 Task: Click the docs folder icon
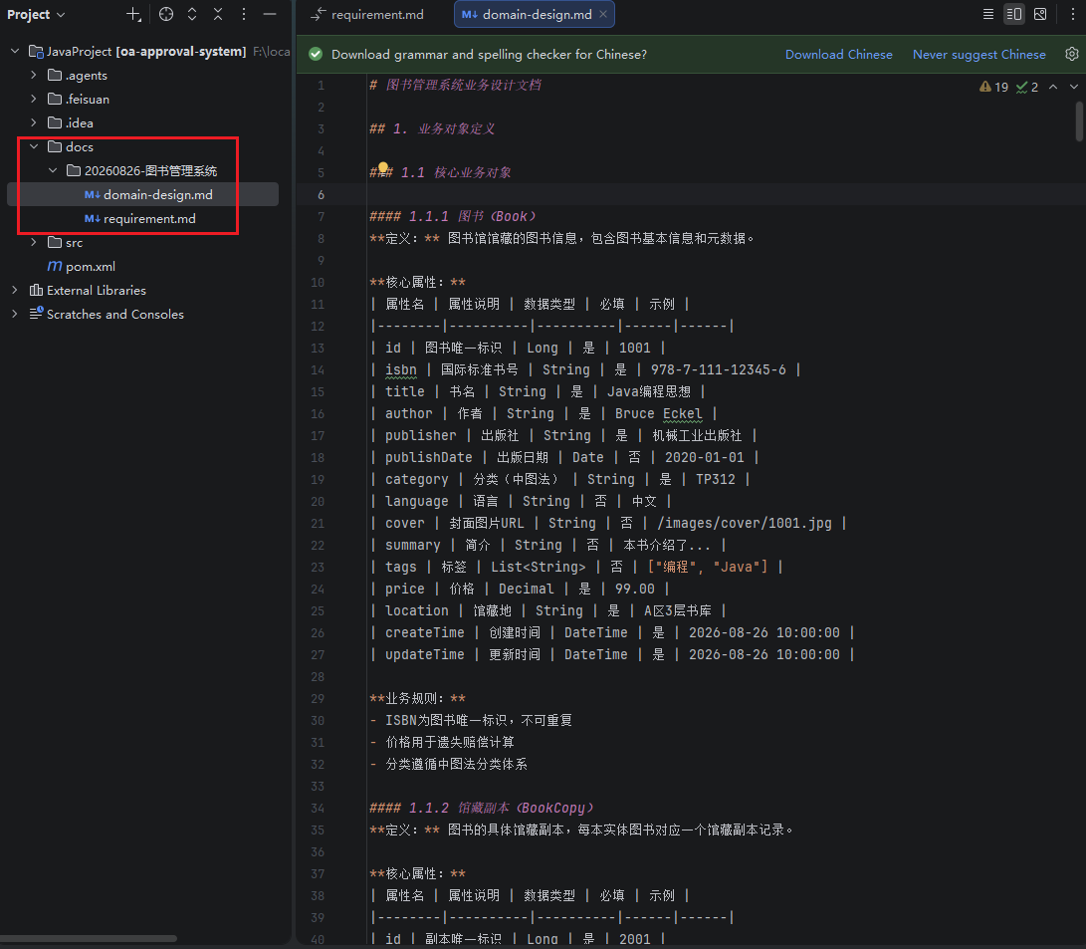[55, 146]
